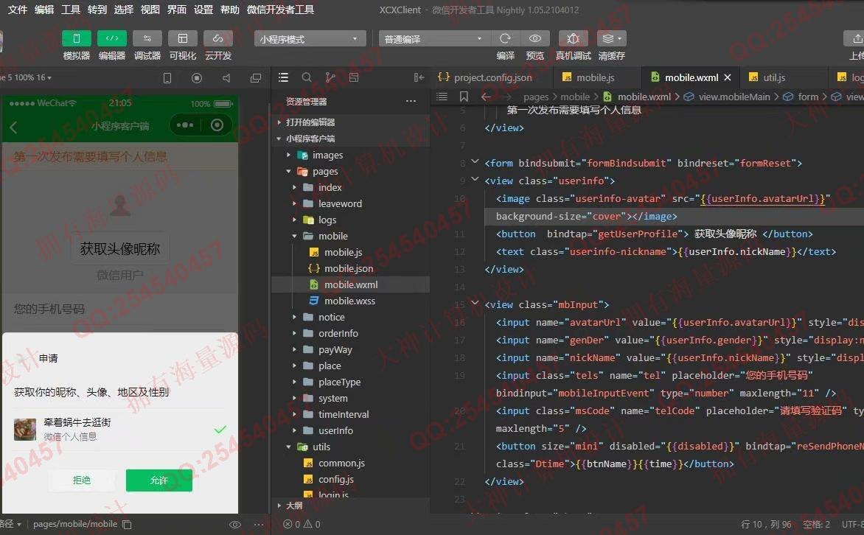Open common.js in utils folder
864x535 pixels.
350,463
